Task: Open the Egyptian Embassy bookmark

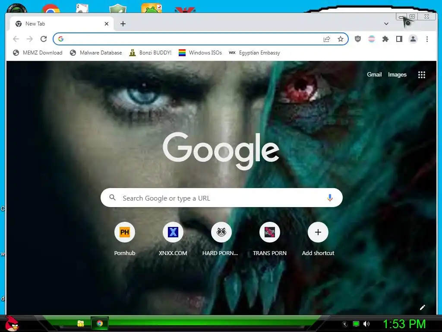Action: tap(254, 53)
